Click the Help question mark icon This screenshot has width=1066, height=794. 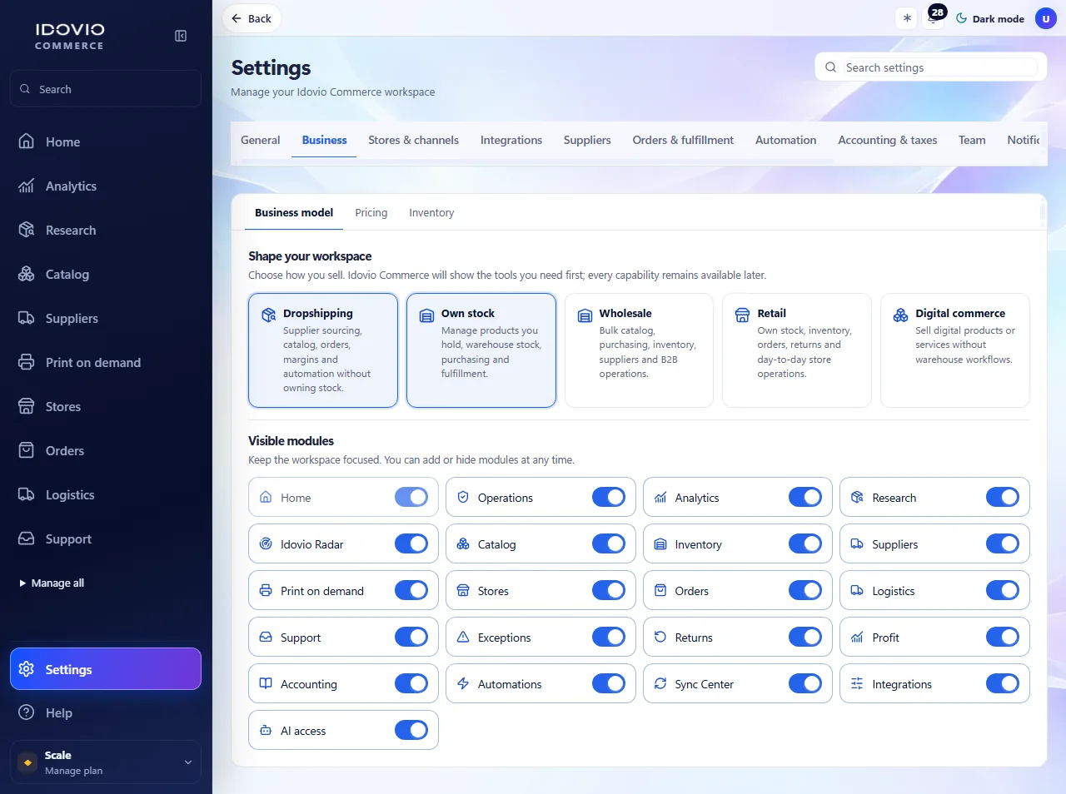coord(27,712)
